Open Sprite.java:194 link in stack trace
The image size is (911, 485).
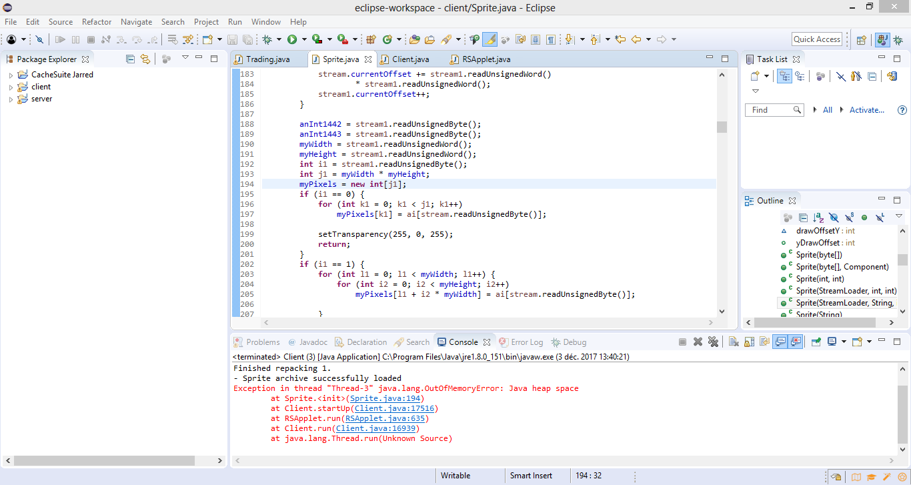[x=387, y=398]
